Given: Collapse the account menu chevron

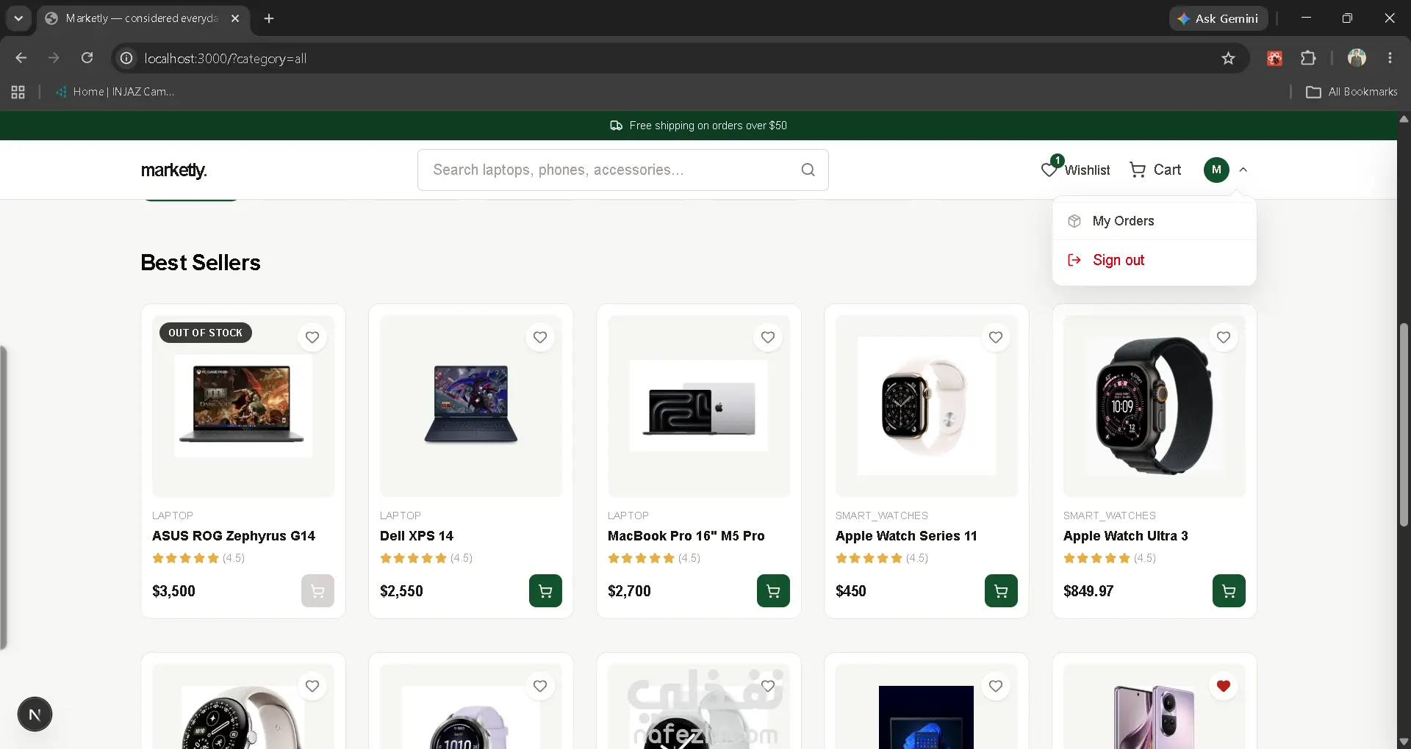Looking at the screenshot, I should (x=1243, y=170).
